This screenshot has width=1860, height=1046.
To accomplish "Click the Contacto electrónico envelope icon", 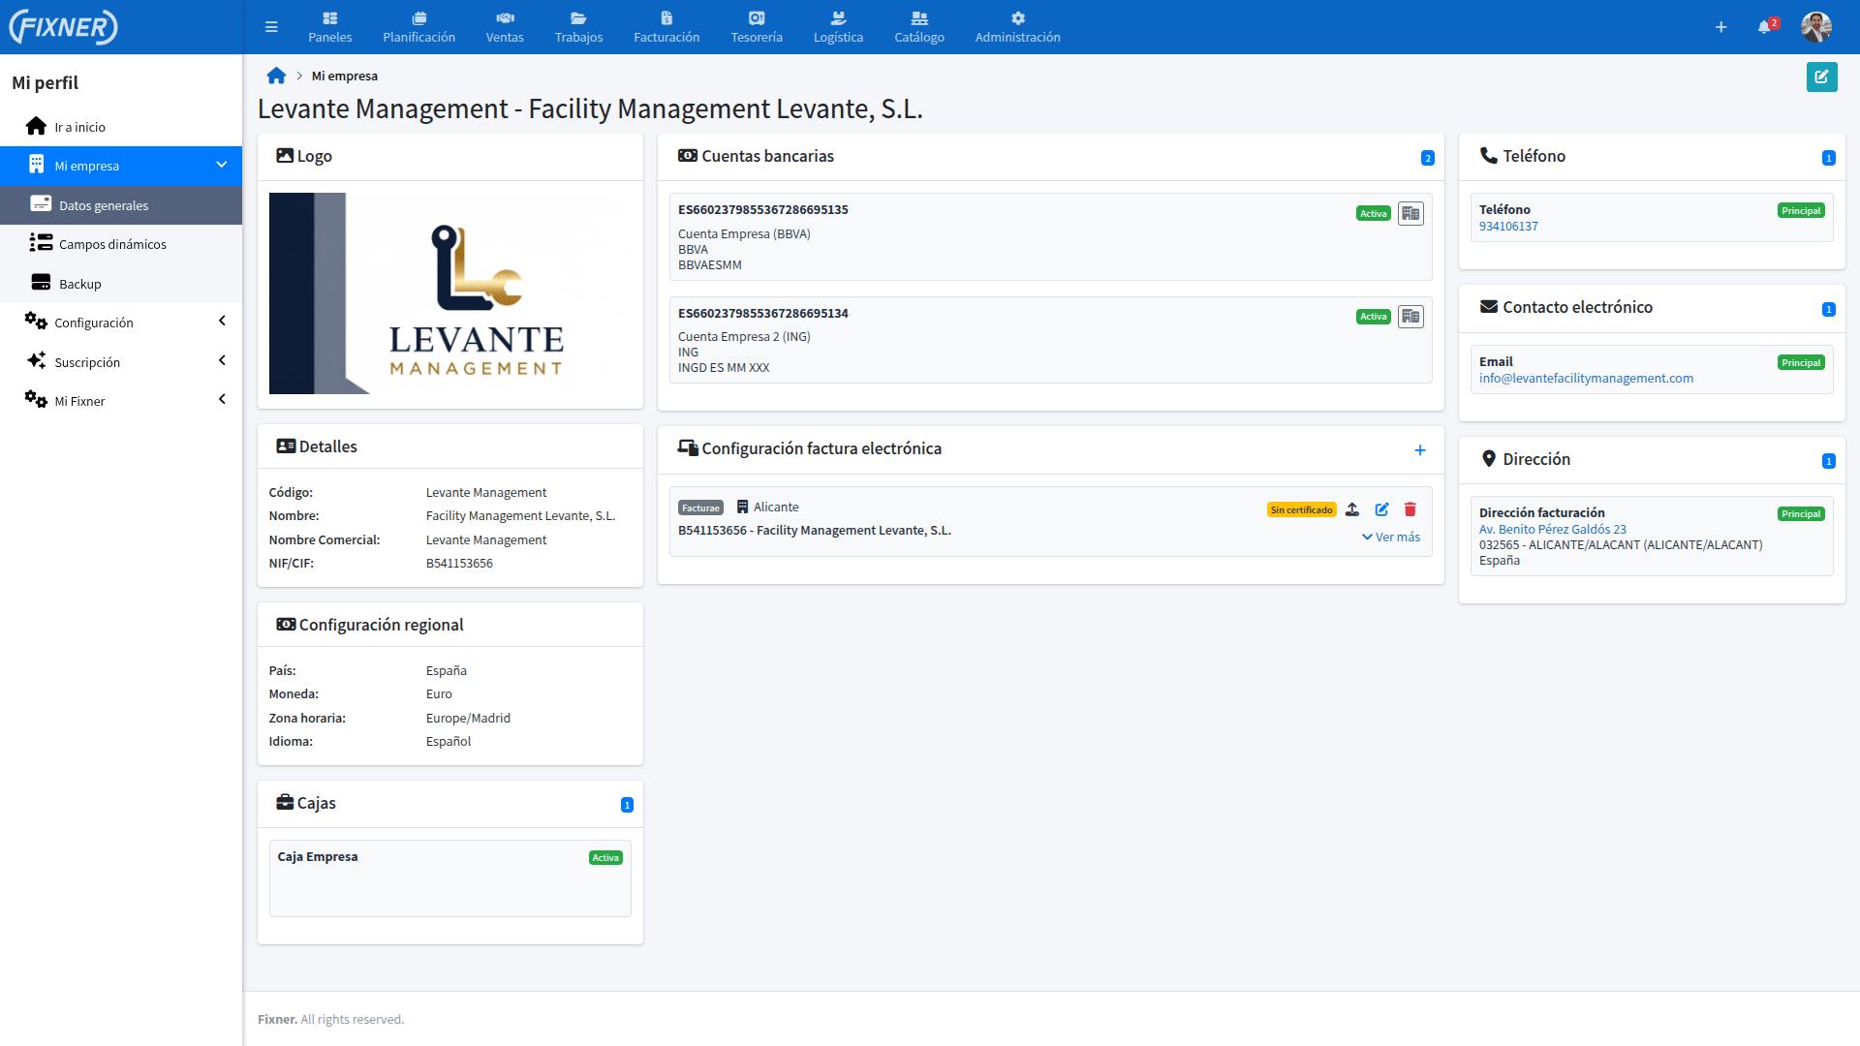I will 1489,307.
